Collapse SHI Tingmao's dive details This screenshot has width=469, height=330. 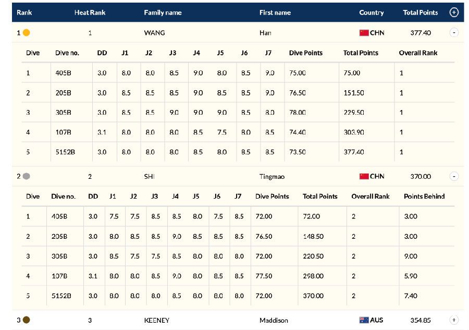pyautogui.click(x=454, y=176)
